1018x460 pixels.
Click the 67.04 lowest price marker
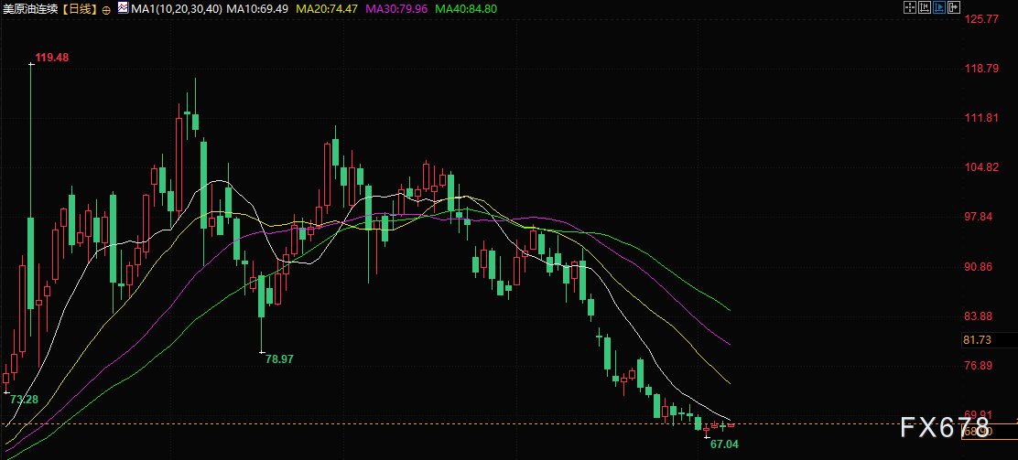(x=724, y=444)
